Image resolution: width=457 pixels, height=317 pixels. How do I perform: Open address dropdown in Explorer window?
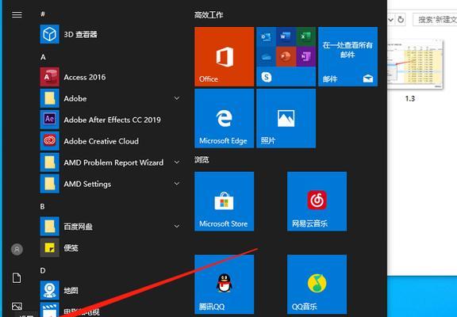point(391,20)
